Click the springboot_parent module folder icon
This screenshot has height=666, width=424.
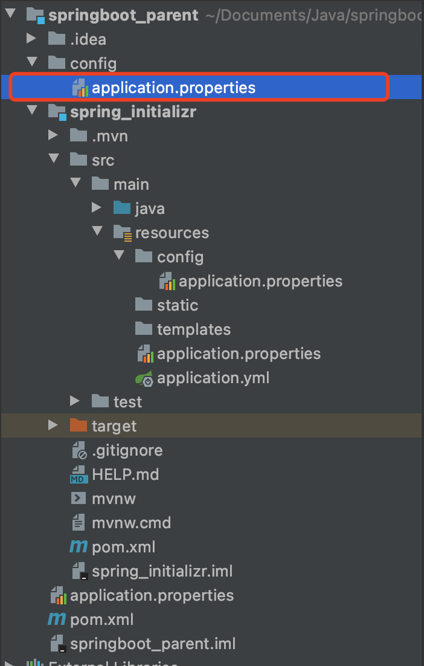[36, 15]
